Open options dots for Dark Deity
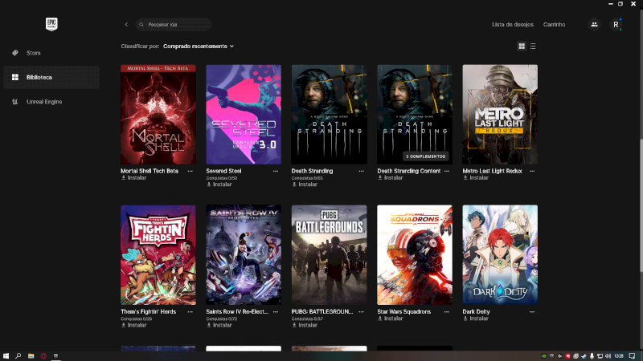Screen dimensions: 643x361 click(x=532, y=311)
